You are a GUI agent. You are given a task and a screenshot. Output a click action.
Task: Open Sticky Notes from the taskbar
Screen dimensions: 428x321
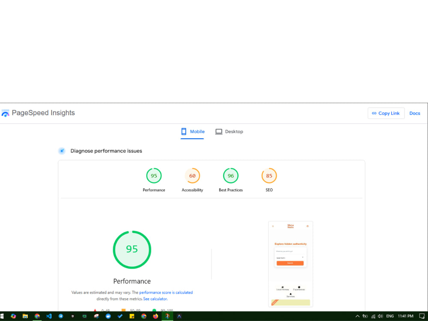coord(132,316)
